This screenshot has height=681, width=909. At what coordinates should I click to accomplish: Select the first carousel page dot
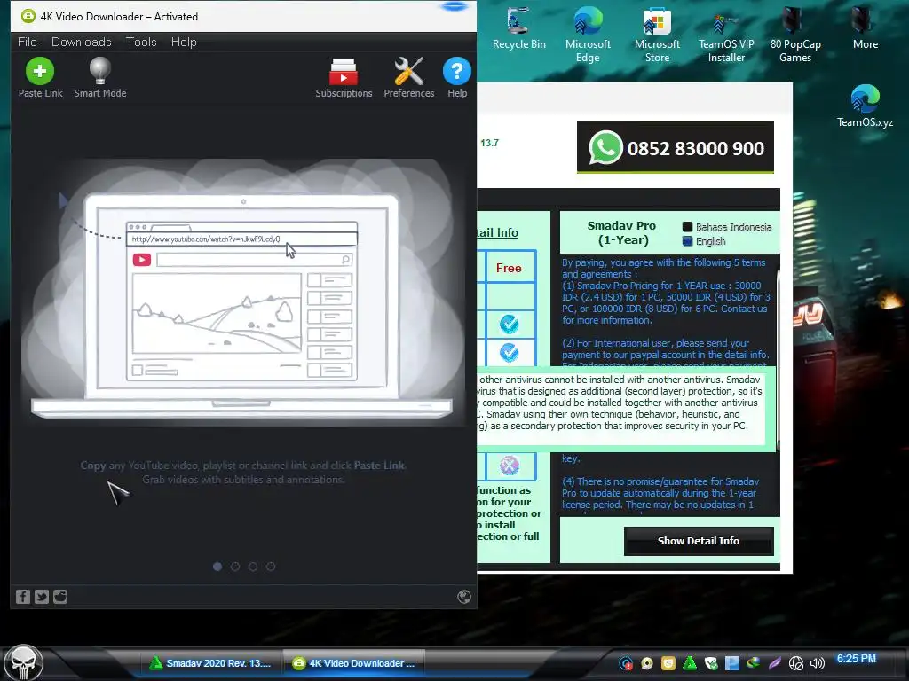[x=217, y=567]
